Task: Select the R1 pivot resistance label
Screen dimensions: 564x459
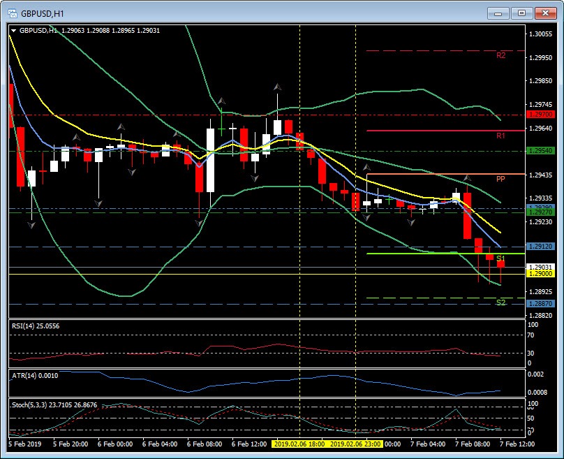Action: [500, 136]
